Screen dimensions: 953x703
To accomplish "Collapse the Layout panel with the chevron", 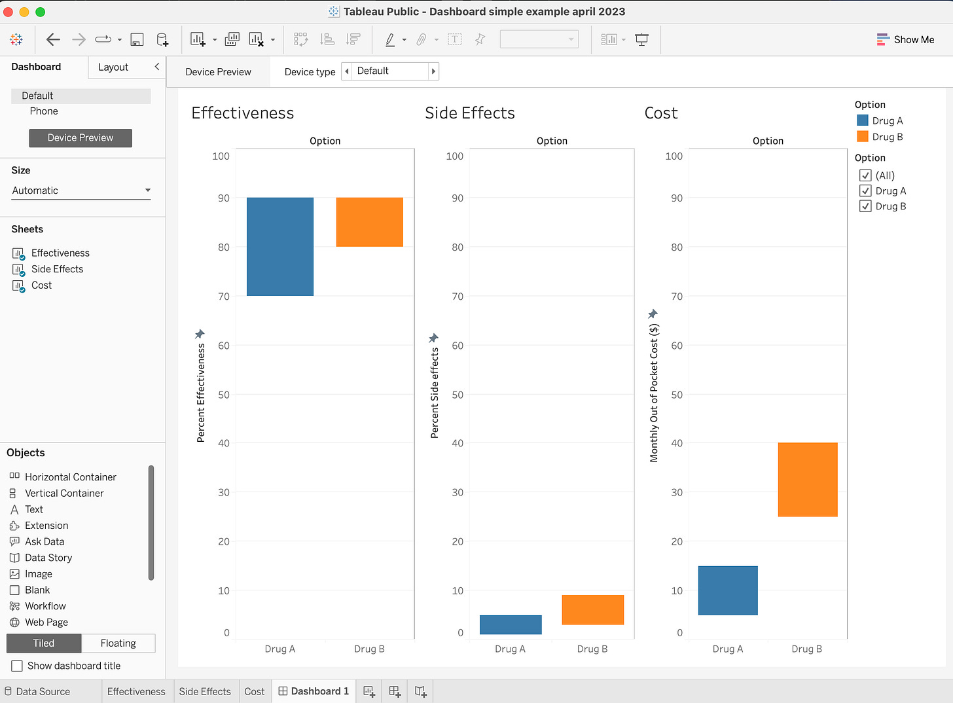I will pos(156,66).
